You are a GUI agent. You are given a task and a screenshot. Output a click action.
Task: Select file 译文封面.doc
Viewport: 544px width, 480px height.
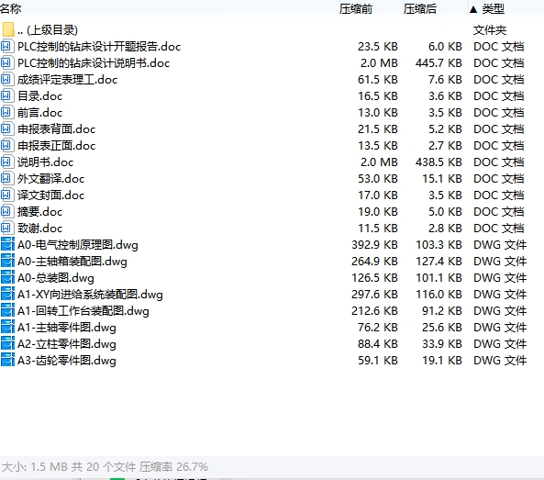50,195
